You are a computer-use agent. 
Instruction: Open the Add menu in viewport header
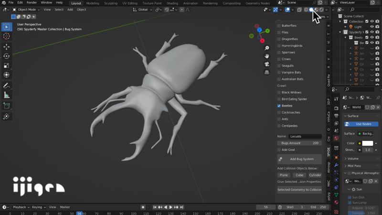tap(70, 10)
